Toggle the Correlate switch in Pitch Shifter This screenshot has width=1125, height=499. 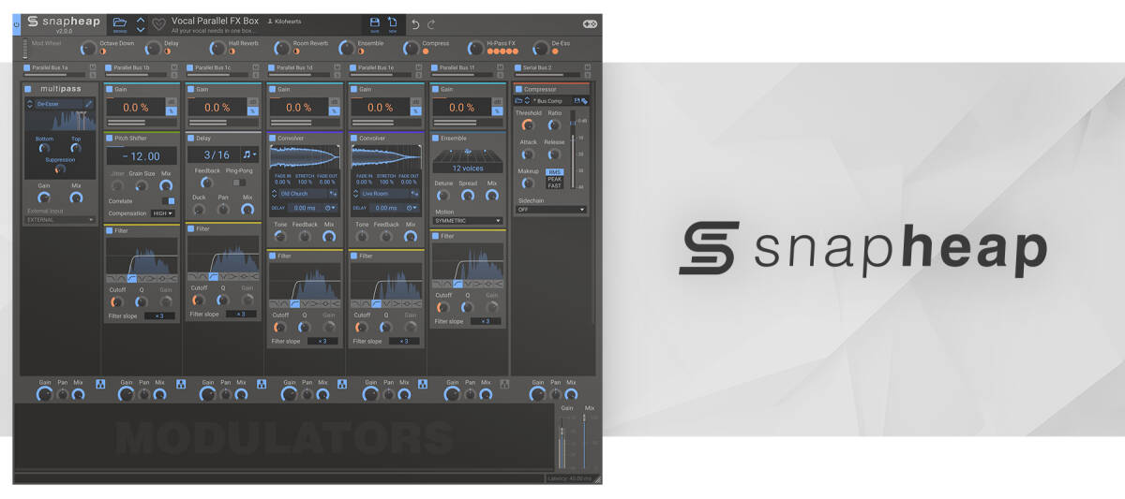(x=168, y=201)
